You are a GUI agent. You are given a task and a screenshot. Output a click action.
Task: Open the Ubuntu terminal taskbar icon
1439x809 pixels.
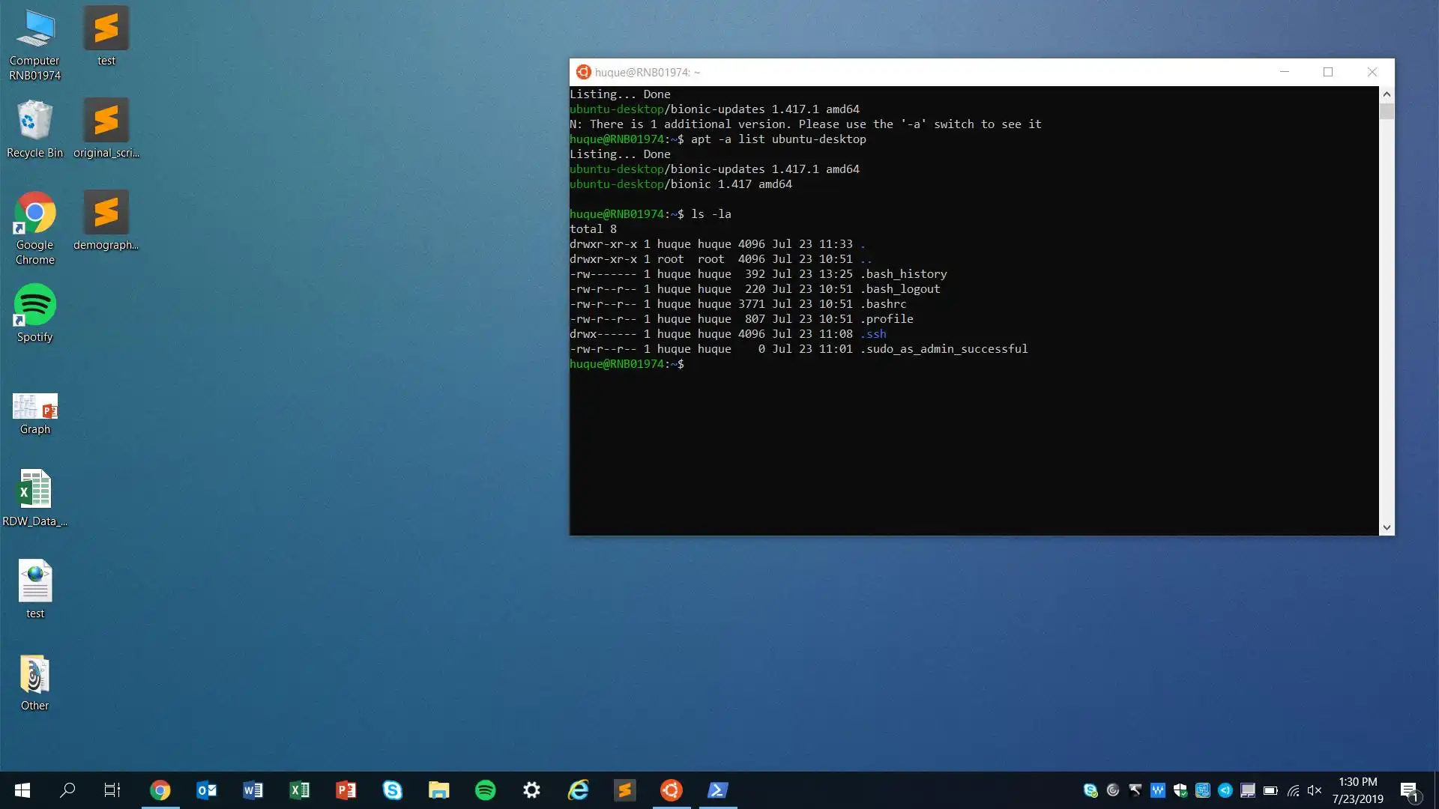point(671,790)
